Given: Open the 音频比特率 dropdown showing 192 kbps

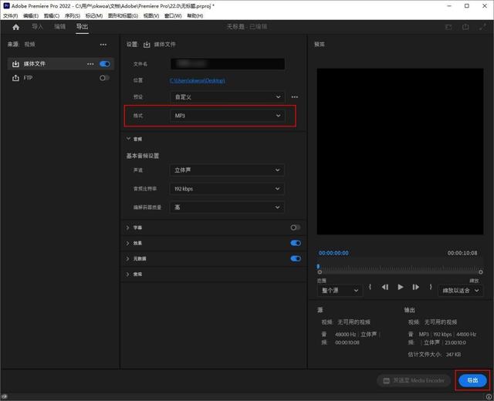Looking at the screenshot, I should (x=227, y=188).
